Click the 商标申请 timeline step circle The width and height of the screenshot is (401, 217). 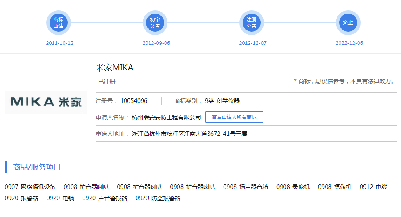pos(59,23)
